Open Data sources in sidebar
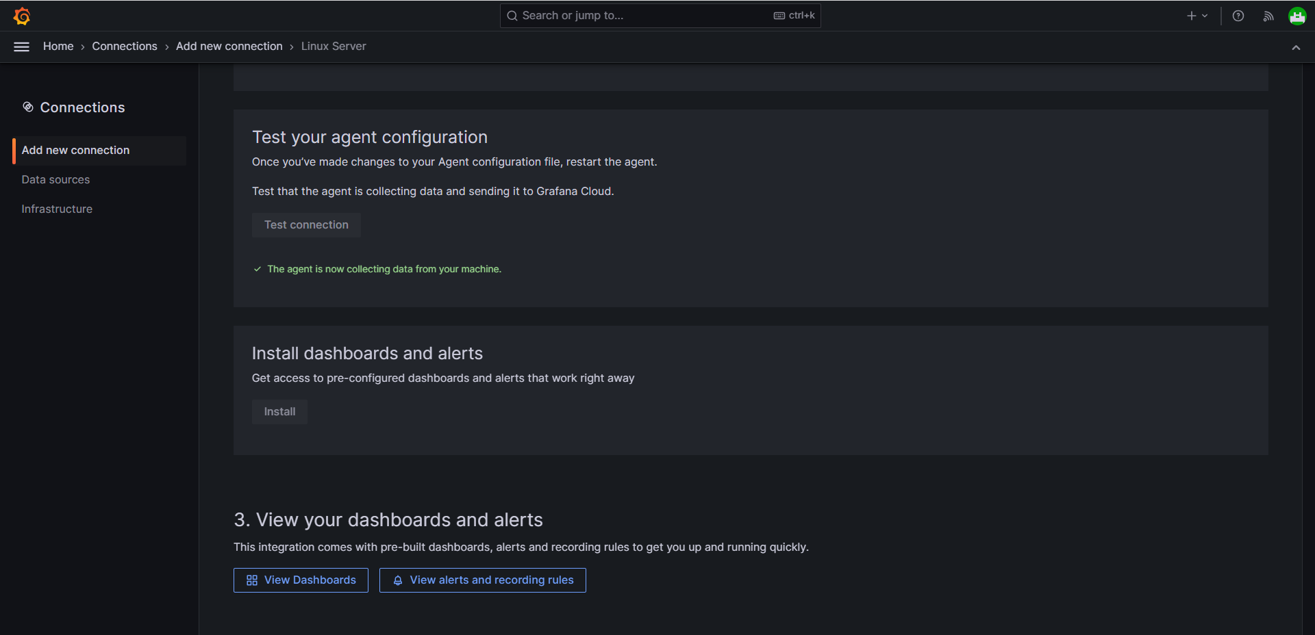The image size is (1315, 635). [x=55, y=180]
